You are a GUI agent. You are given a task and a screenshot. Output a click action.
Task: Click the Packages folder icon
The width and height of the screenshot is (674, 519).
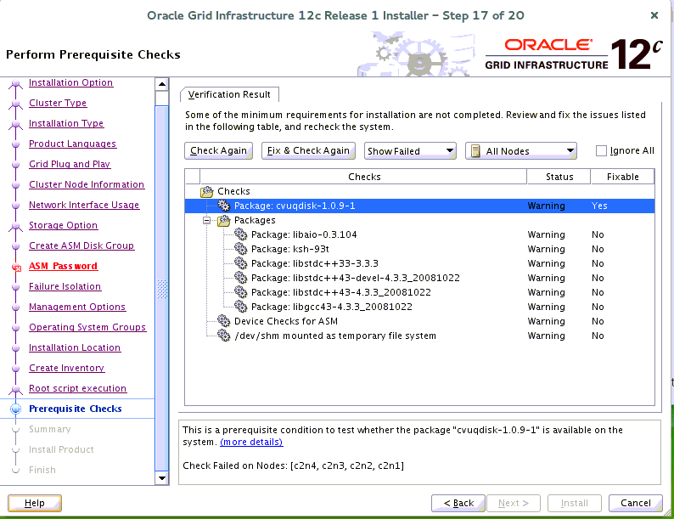tap(223, 220)
